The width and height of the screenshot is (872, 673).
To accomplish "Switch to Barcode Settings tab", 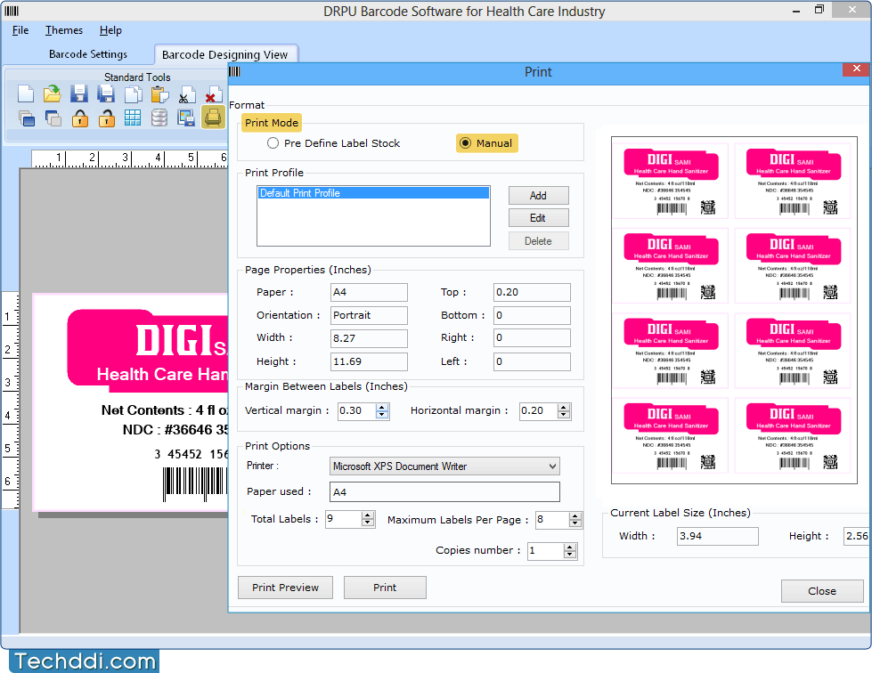I will pyautogui.click(x=88, y=54).
